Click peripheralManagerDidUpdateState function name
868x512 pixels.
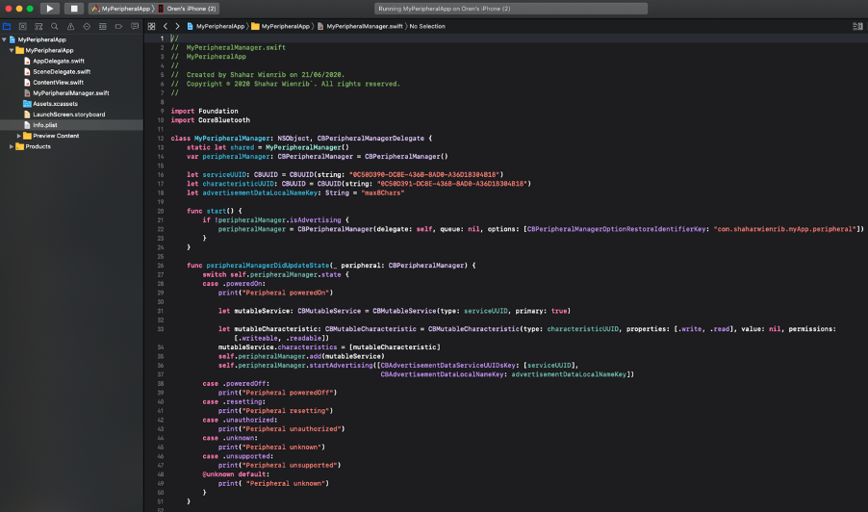click(268, 266)
